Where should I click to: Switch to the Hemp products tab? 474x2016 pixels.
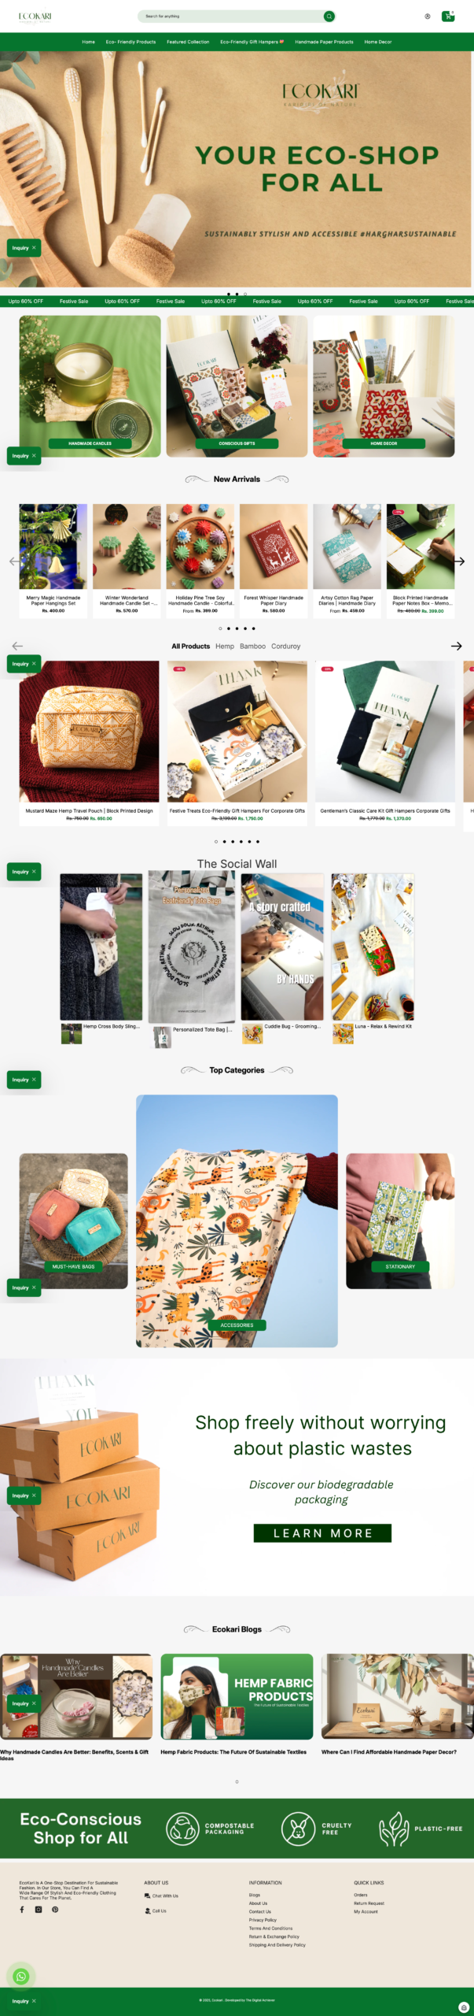[225, 646]
